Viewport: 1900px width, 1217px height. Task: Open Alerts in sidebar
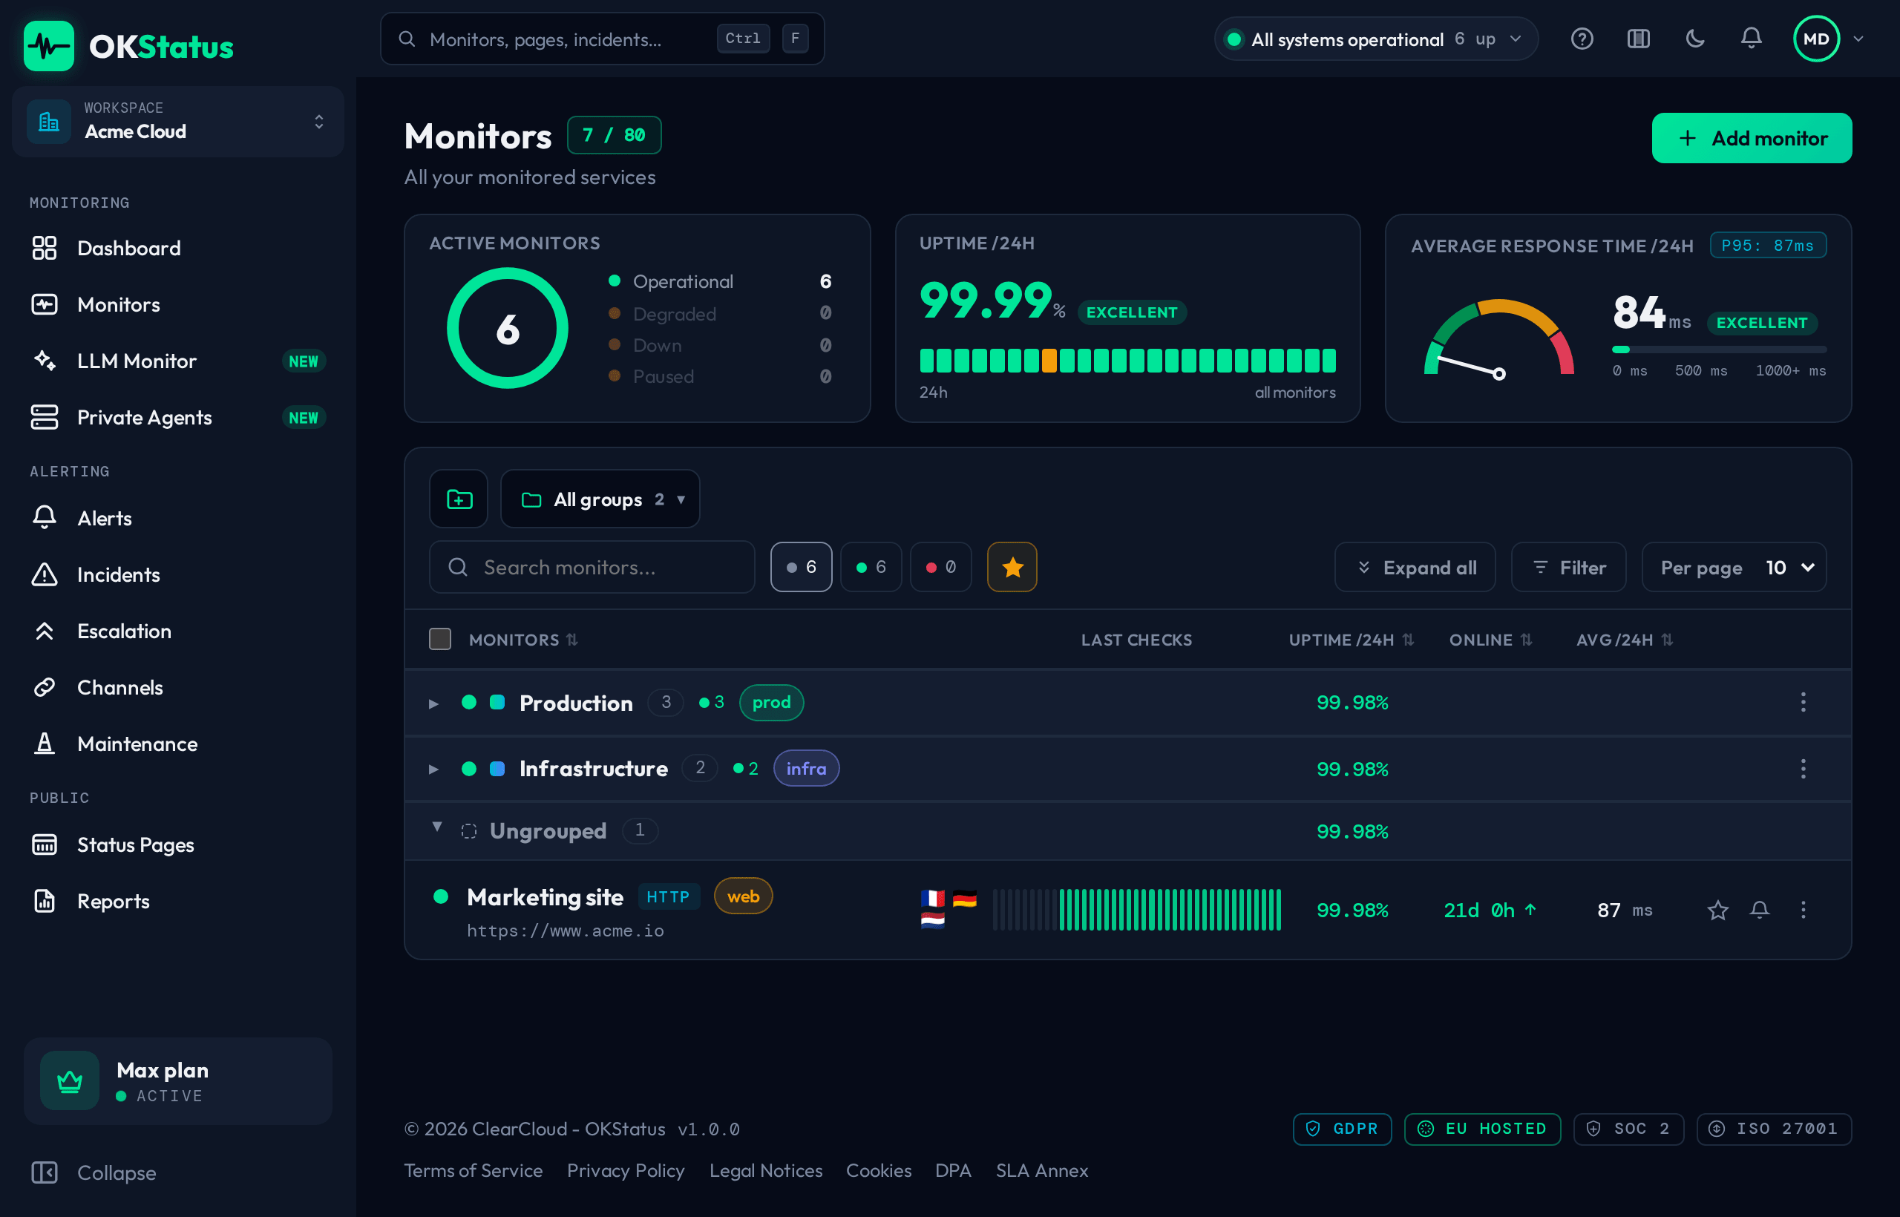pos(178,519)
